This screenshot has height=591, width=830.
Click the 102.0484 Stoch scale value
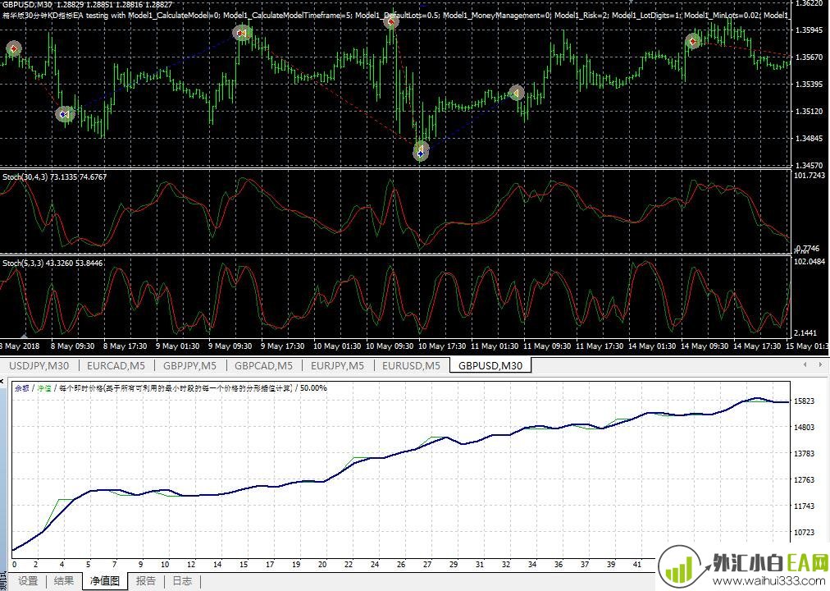(x=809, y=261)
